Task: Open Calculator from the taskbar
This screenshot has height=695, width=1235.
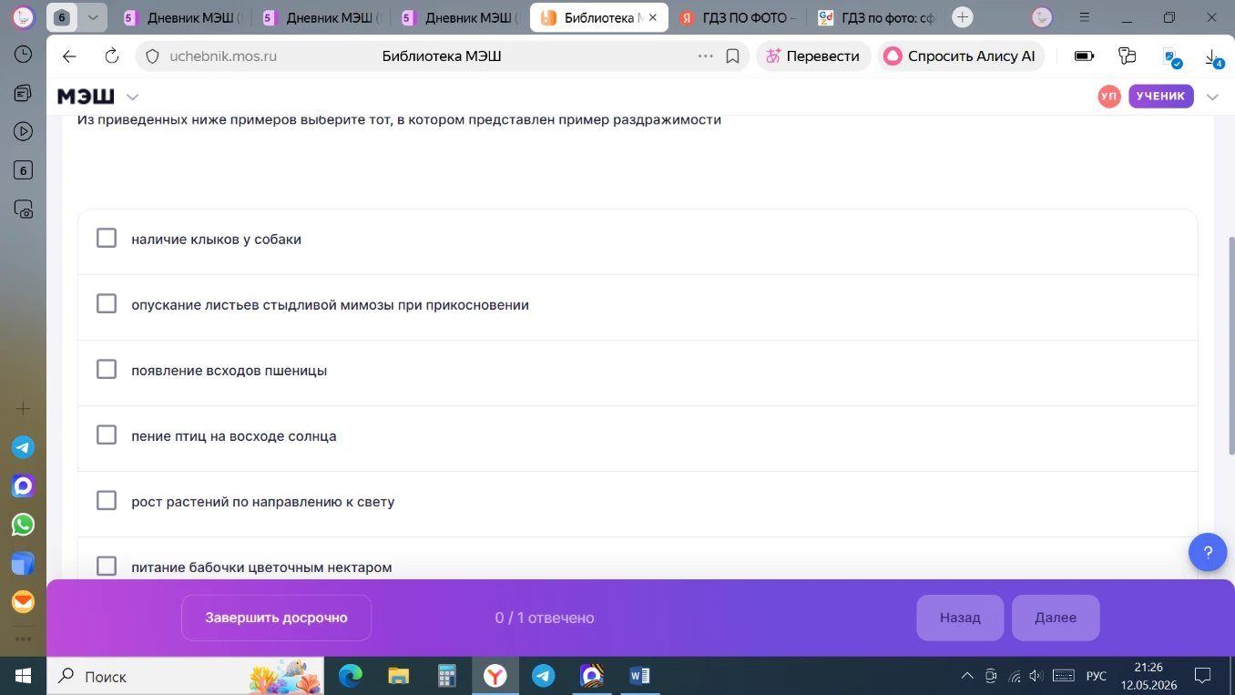Action: 446,676
